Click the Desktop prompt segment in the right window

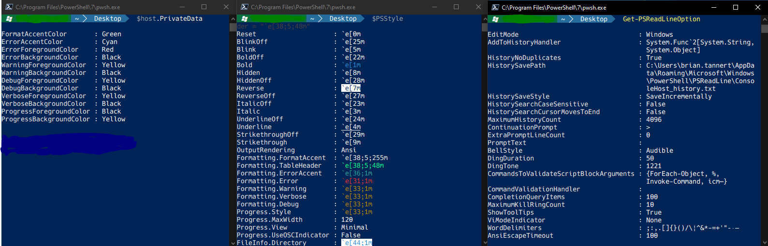(594, 19)
